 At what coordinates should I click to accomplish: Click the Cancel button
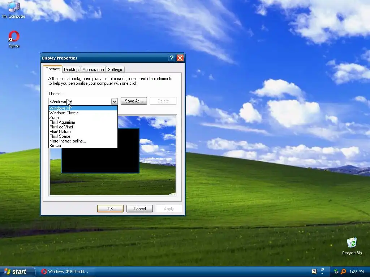(139, 209)
